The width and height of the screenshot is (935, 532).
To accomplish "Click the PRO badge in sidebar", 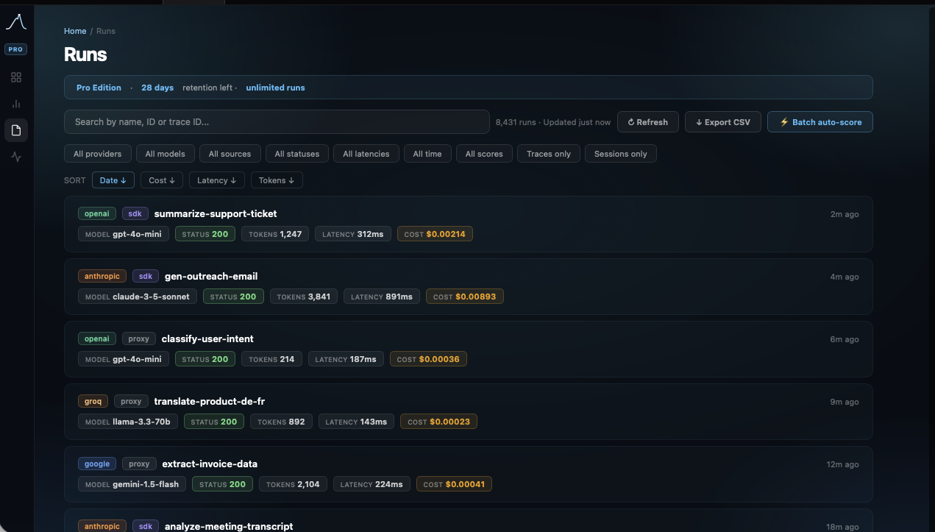I will (x=16, y=49).
